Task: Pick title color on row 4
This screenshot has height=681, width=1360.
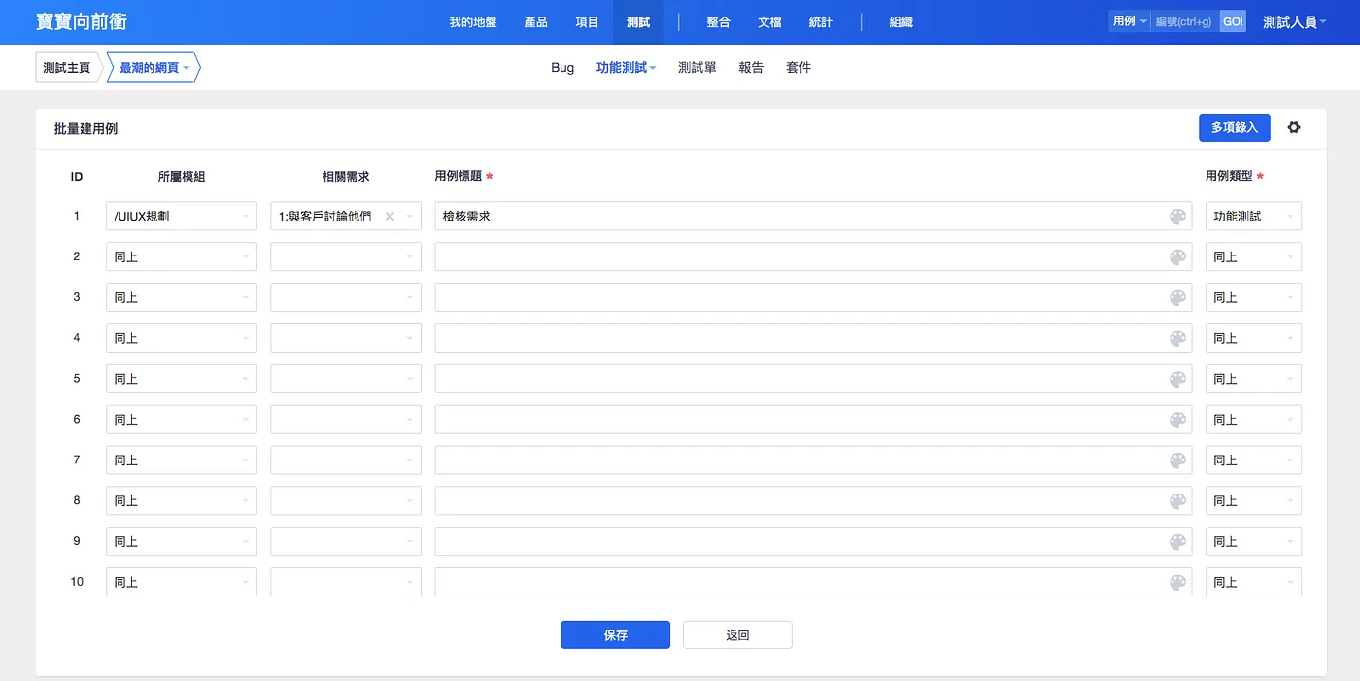Action: tap(1177, 339)
